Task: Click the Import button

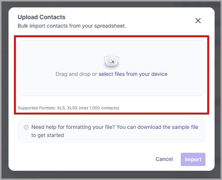Action: (193, 159)
